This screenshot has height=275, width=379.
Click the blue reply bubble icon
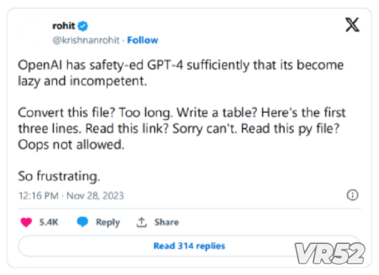(83, 222)
